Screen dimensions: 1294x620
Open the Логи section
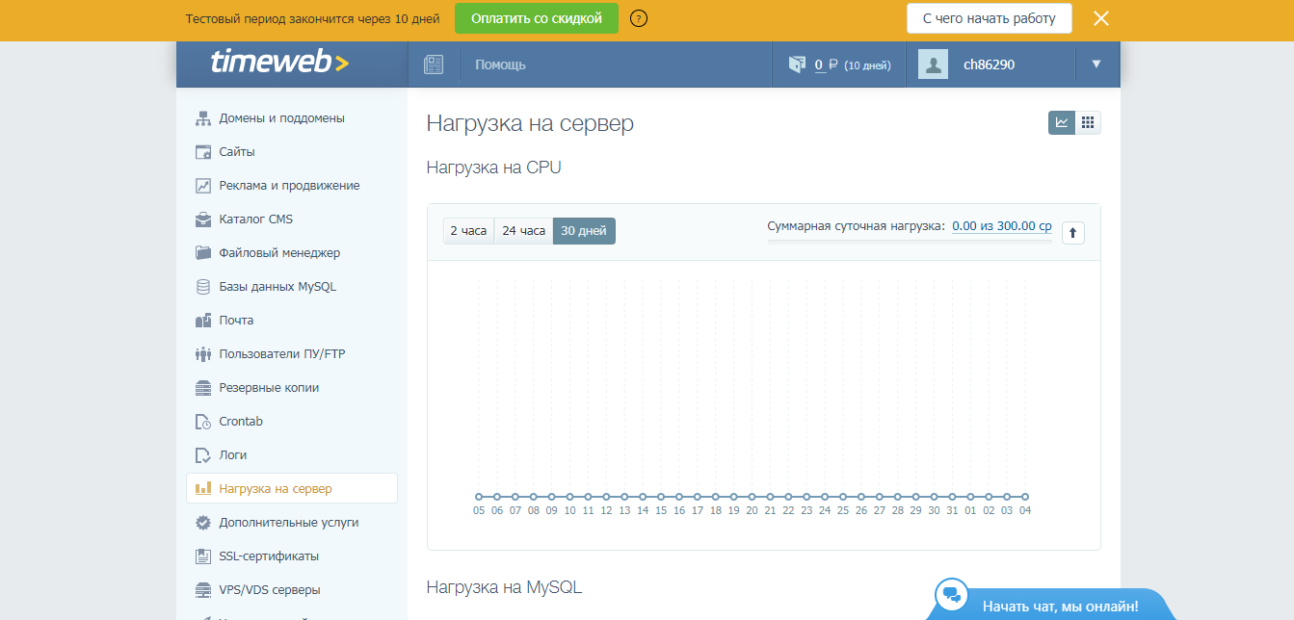tap(233, 455)
